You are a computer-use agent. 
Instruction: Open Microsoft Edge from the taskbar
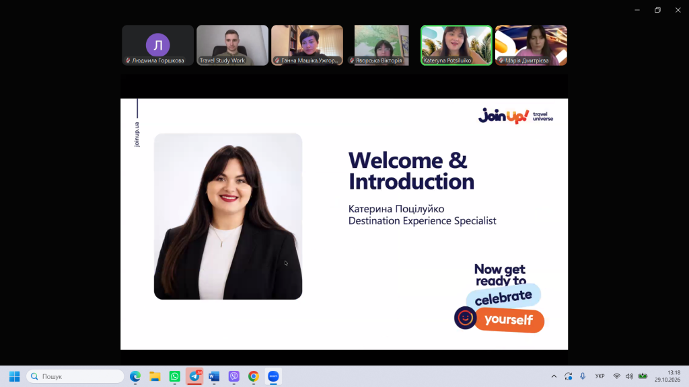(135, 376)
